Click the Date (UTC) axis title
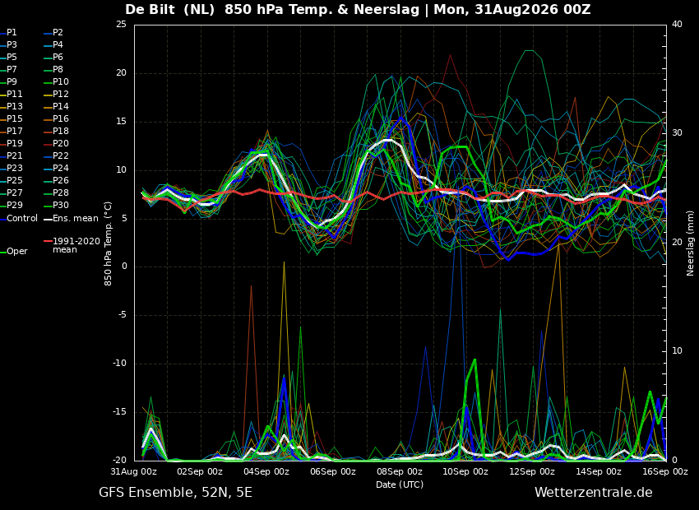 click(400, 484)
